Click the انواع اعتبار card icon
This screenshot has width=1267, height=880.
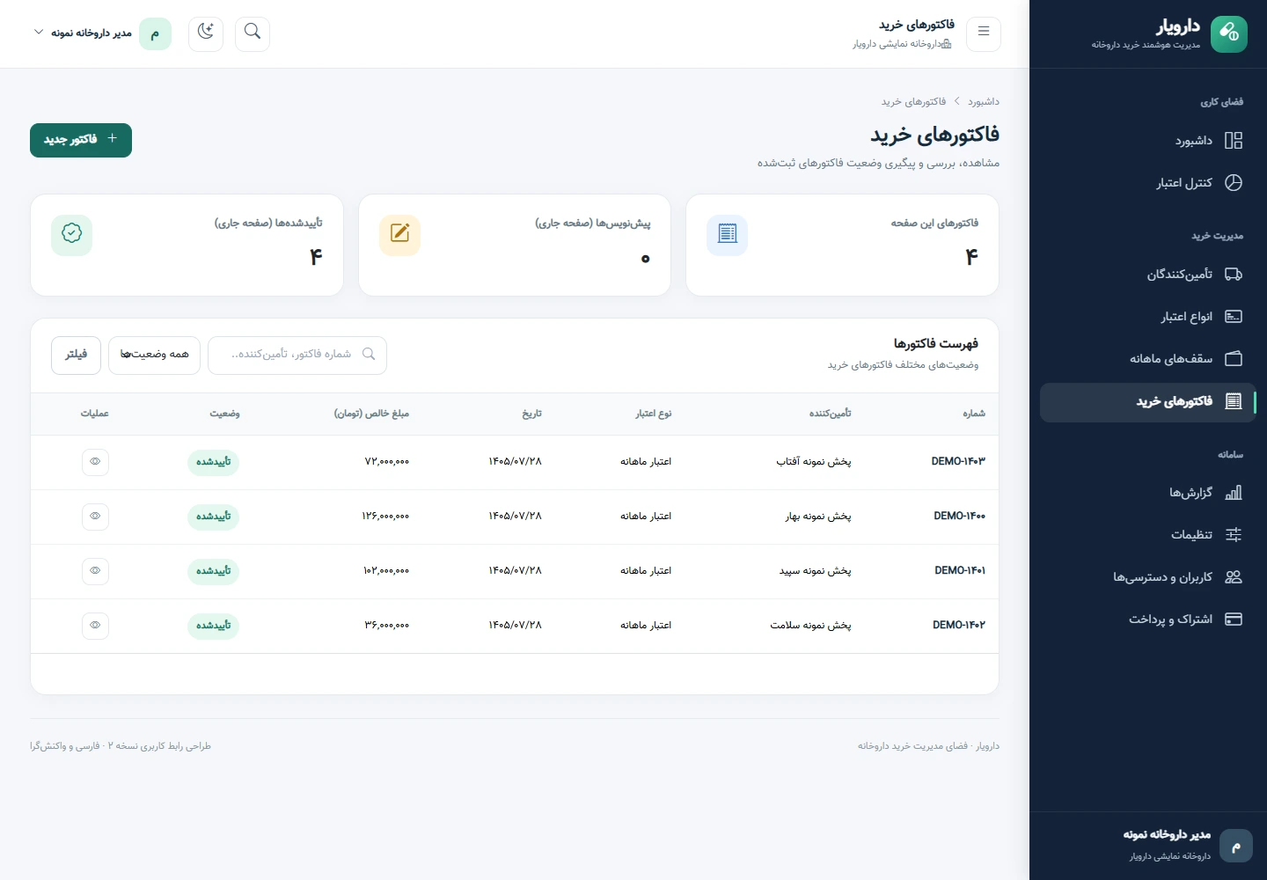[x=1234, y=317]
